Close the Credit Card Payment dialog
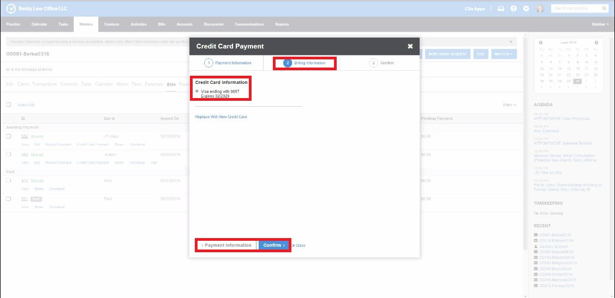 410,46
